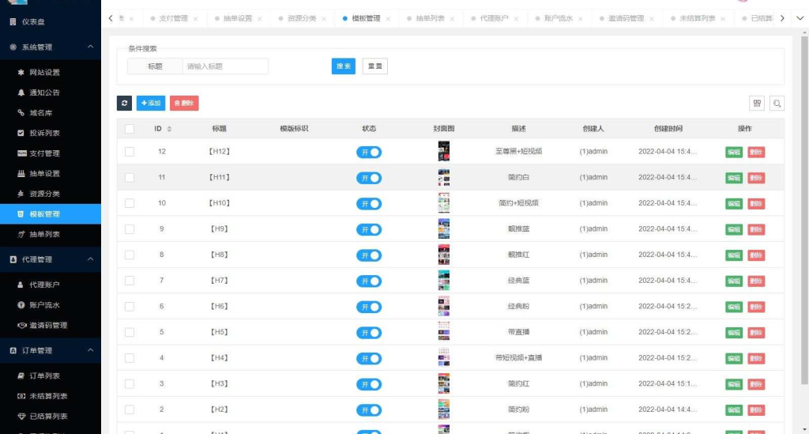Click the blue 搜索 search button
Screen dimensions: 809x434
(343, 66)
